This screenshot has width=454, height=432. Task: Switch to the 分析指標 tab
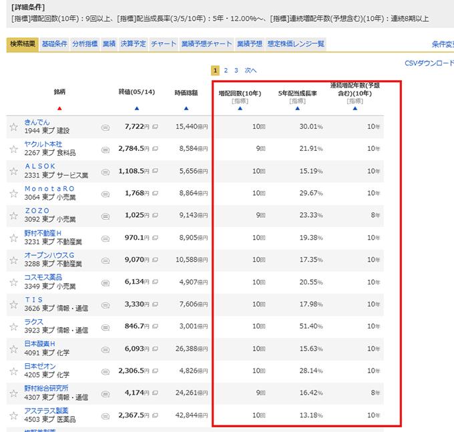click(85, 44)
